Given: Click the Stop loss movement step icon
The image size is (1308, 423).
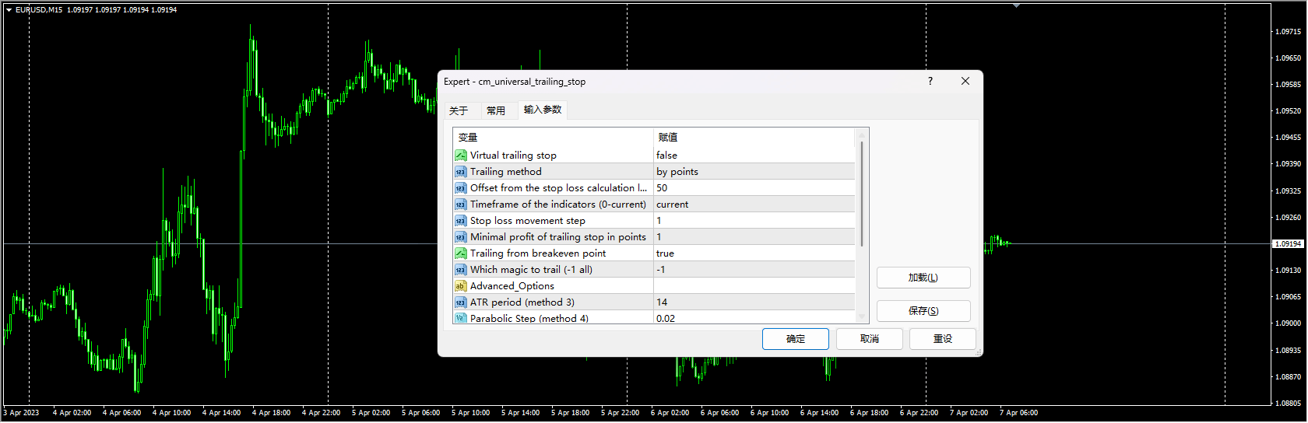Looking at the screenshot, I should (461, 221).
